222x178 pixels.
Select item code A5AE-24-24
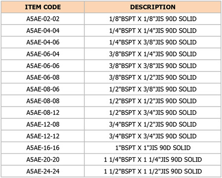43,172
